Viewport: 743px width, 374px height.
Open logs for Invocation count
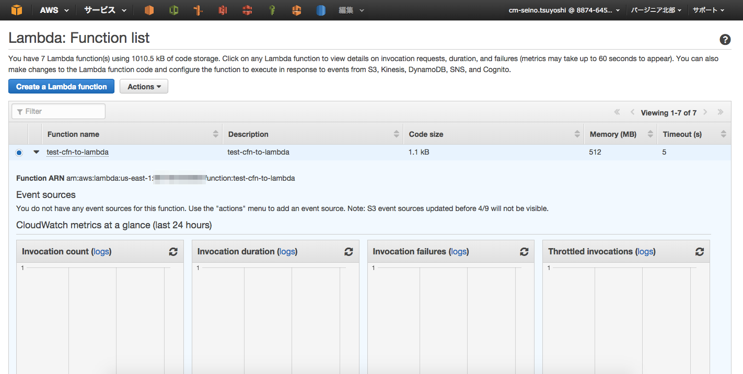(x=101, y=251)
